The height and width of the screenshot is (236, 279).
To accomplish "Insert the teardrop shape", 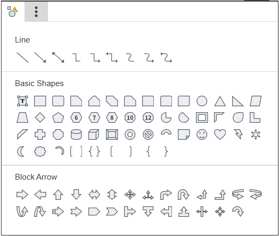I will pos(238,117).
